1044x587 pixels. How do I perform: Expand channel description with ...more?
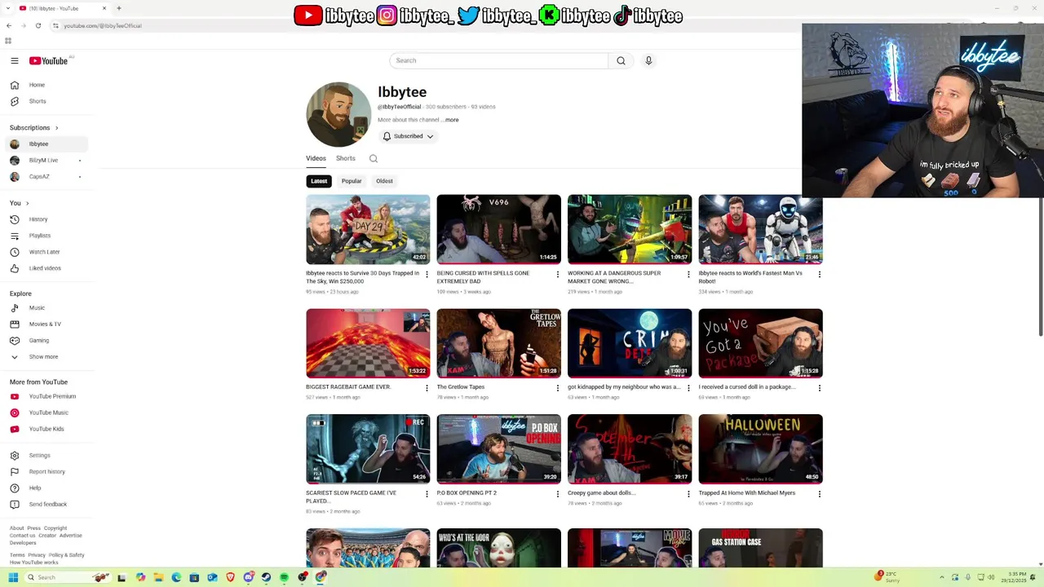(450, 120)
